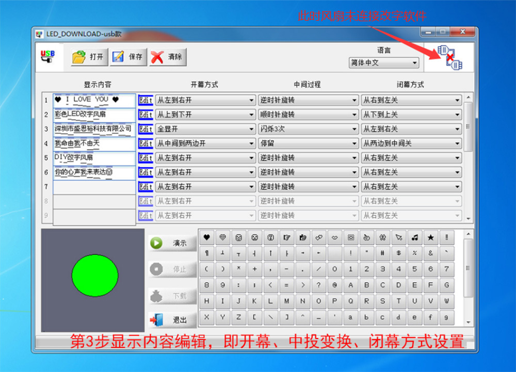Insert the butterfly symbol
This screenshot has height=372, width=516.
(x=382, y=237)
